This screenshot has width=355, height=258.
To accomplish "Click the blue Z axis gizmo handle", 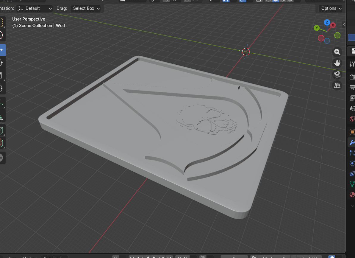I will (327, 22).
